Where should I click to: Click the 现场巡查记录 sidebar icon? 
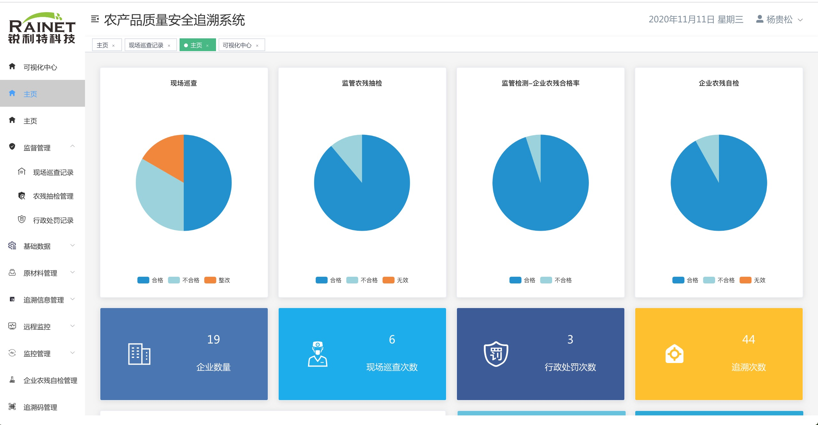[22, 172]
